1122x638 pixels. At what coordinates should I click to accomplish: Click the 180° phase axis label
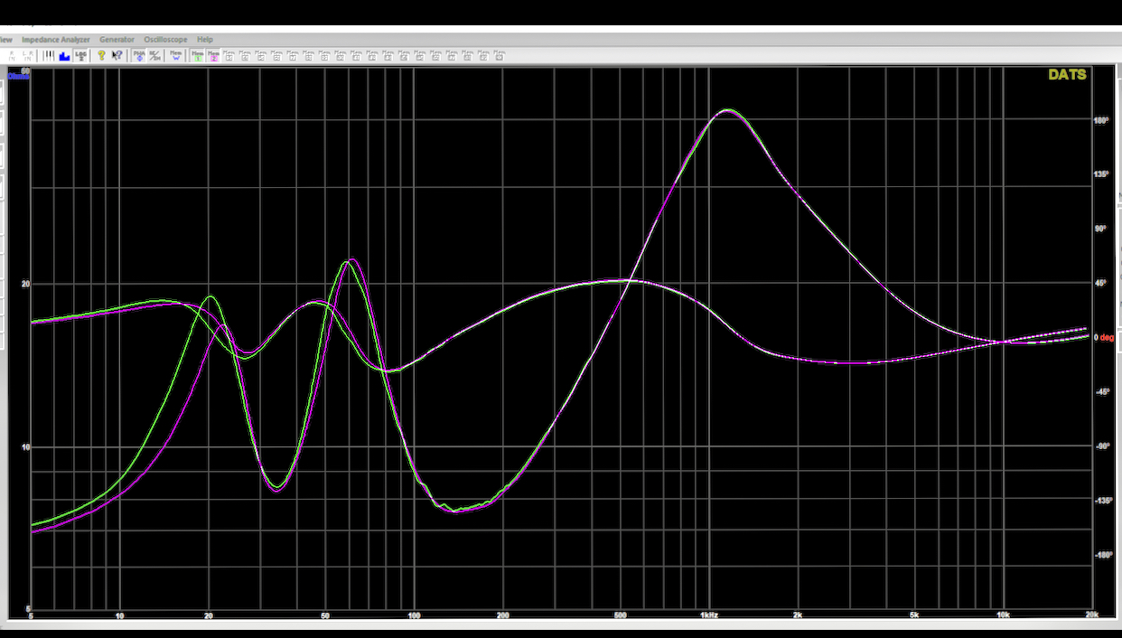point(1101,120)
